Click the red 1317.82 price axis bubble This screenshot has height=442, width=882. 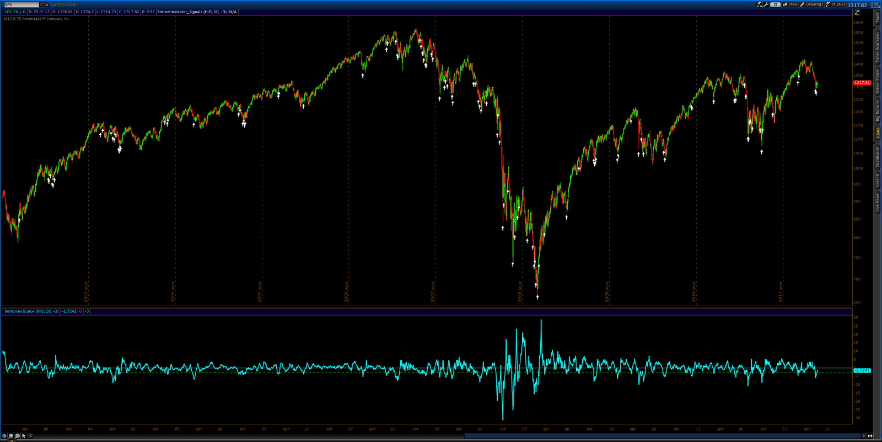[862, 83]
